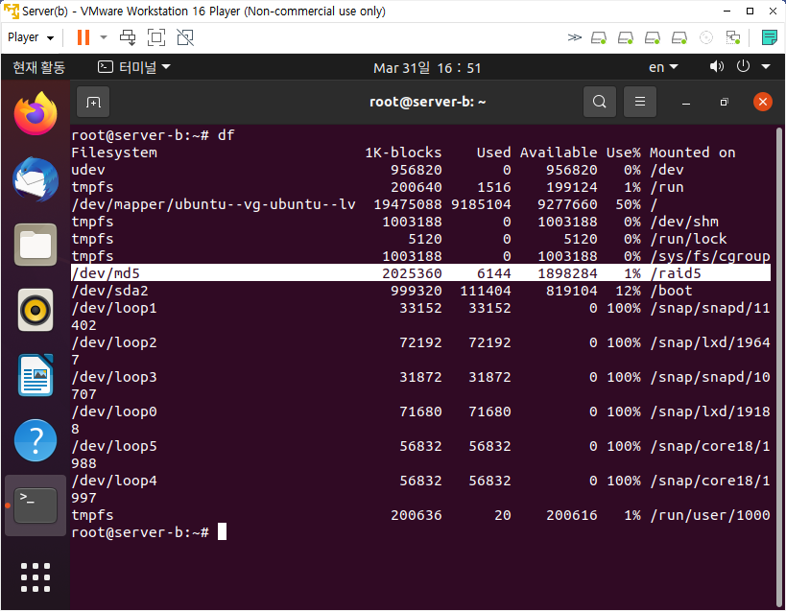Click the /dev/mapper/ubuntu--vg-ubuntu--lv entry
786x611 pixels.
pyautogui.click(x=214, y=204)
